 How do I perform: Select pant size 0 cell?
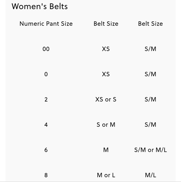pyautogui.click(x=46, y=74)
